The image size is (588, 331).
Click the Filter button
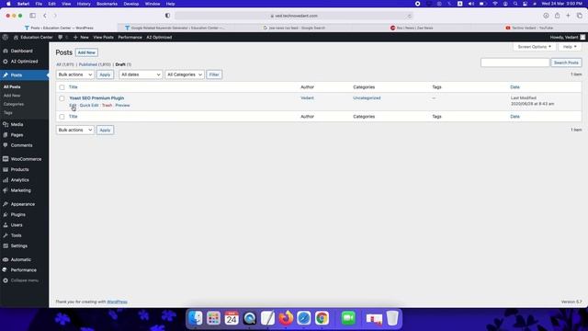[x=214, y=74]
